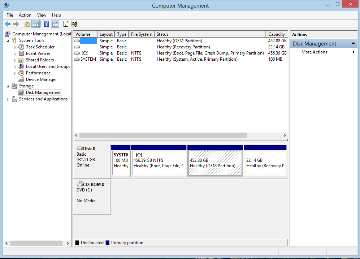Click the Up One Level folder icon
Viewport: 360px width, 259px height.
[x=27, y=24]
